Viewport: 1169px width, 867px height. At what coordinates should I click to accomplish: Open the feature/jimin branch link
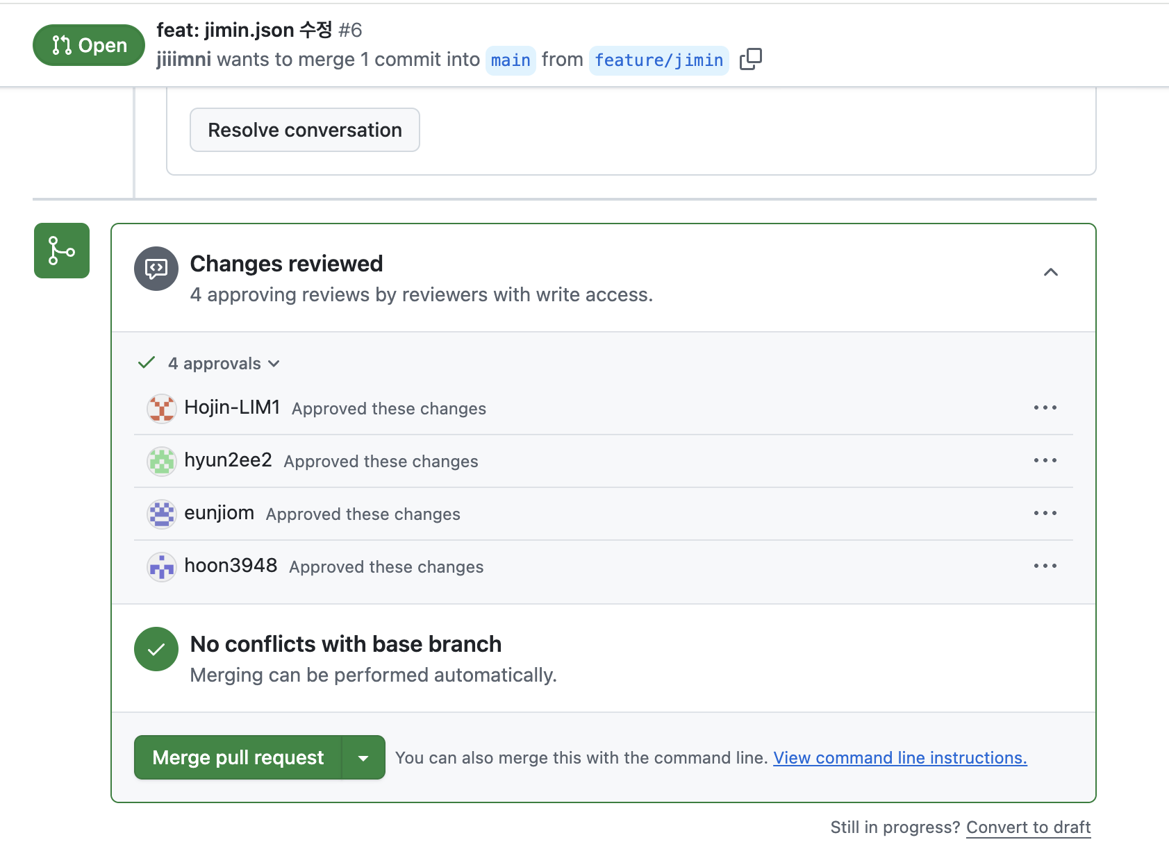(x=658, y=60)
